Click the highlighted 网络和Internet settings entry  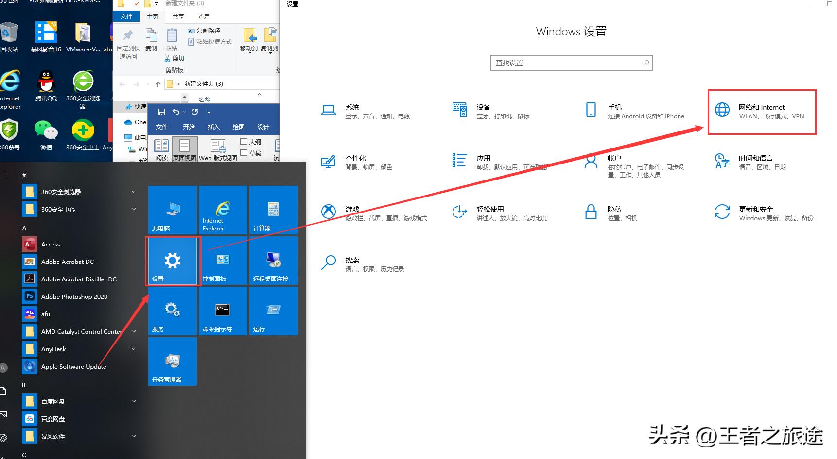pyautogui.click(x=761, y=112)
